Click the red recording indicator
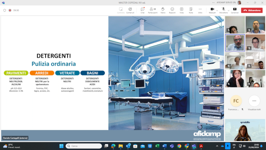The width and height of the screenshot is (266, 150). [10, 10]
